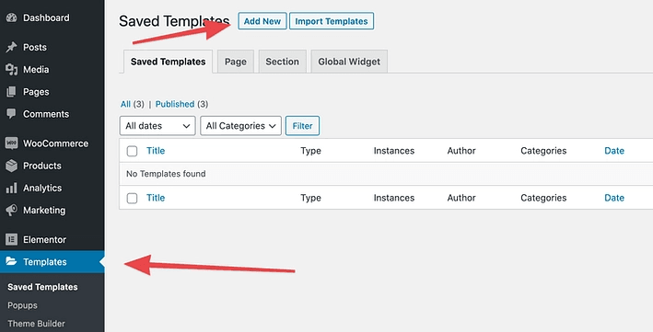This screenshot has height=332, width=653.
Task: Expand the All dates dropdown
Action: click(157, 126)
